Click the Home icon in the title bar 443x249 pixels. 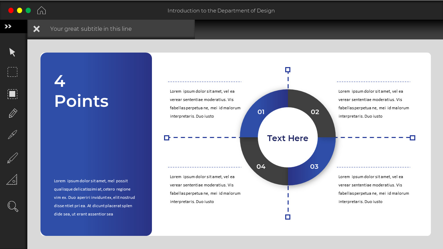(41, 10)
